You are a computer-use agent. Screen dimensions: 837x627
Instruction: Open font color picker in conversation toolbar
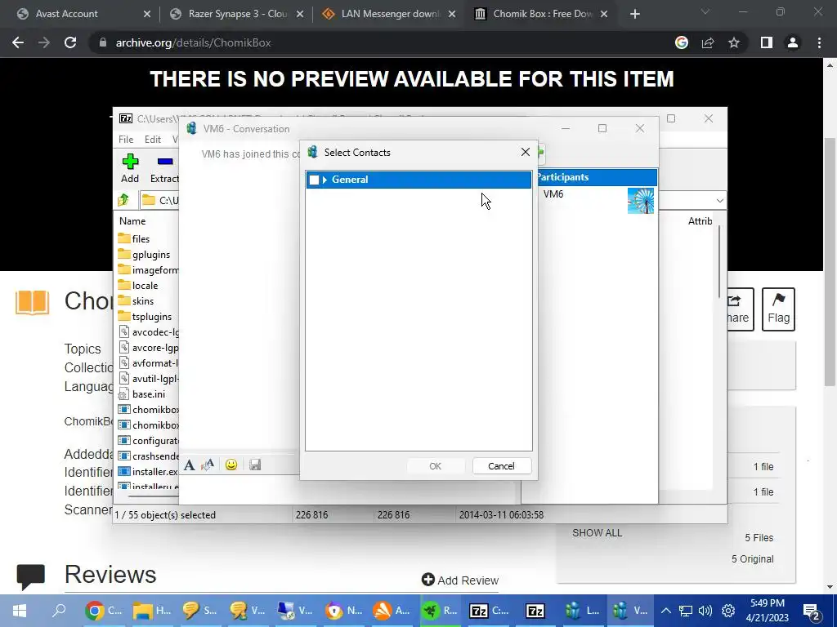[x=208, y=465]
